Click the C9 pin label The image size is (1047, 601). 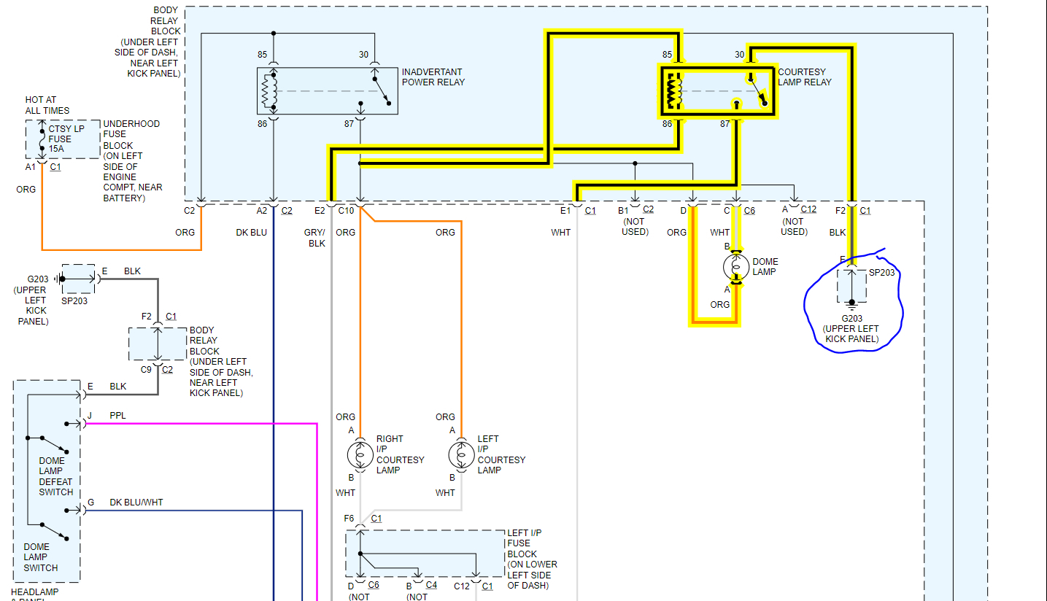[147, 370]
